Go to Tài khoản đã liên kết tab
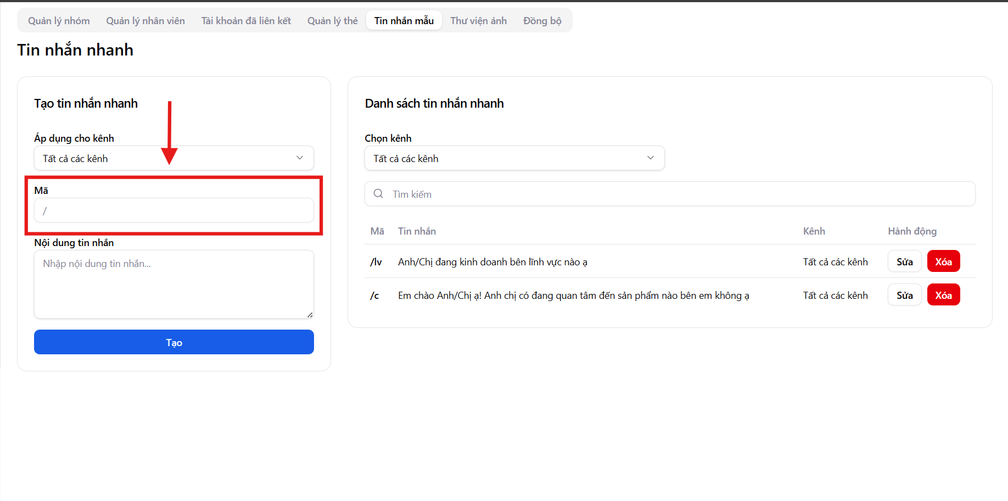 point(246,21)
